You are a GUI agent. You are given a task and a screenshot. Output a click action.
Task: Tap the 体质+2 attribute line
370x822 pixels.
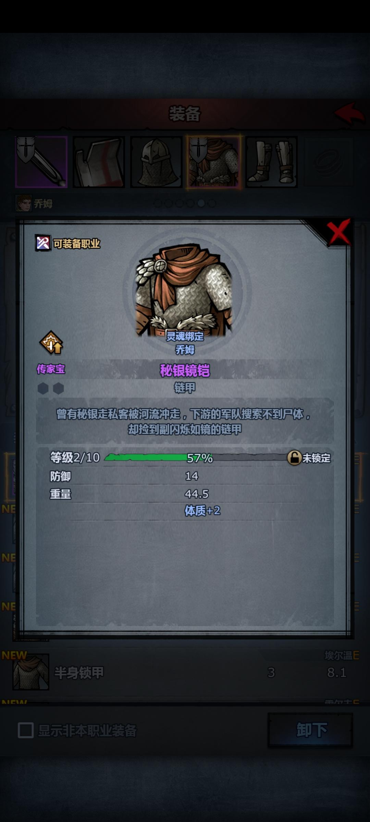[x=202, y=511]
